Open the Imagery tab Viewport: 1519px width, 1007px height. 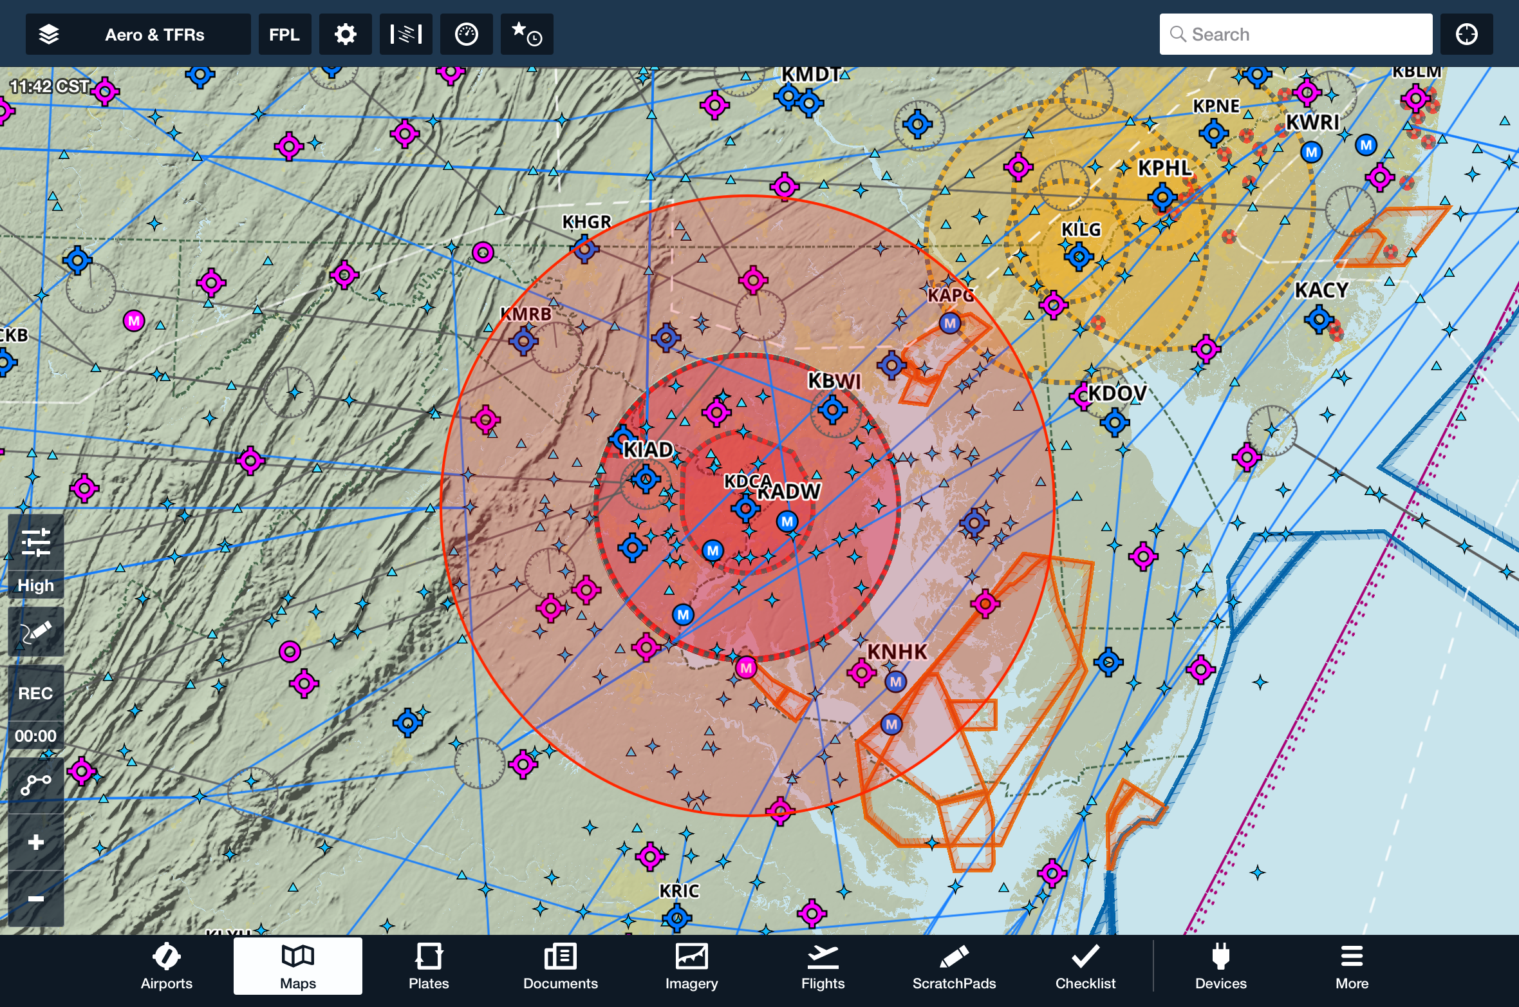(x=692, y=966)
